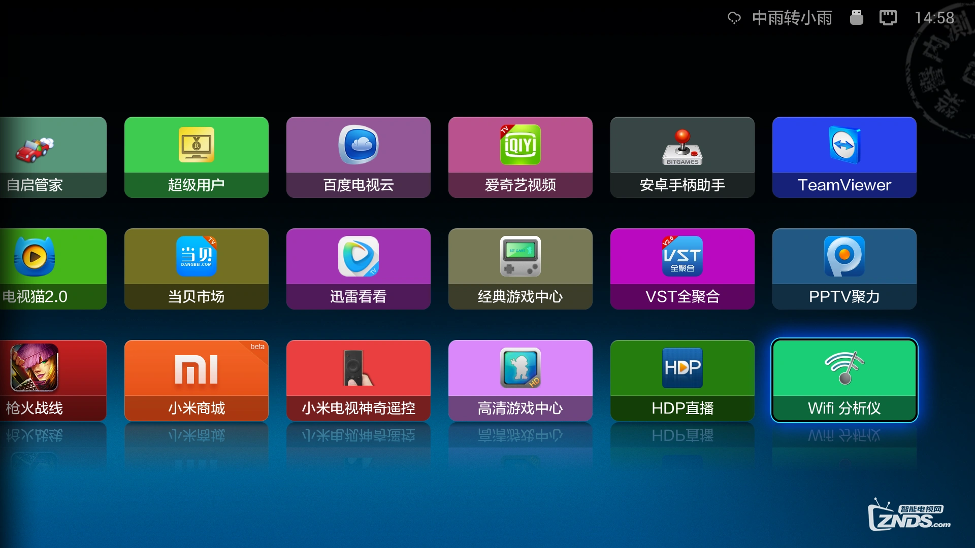
Task: Open the 高清游戏中心 HD game icon
Action: 521,368
